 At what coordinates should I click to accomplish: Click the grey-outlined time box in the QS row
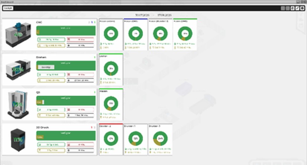tap(80, 115)
